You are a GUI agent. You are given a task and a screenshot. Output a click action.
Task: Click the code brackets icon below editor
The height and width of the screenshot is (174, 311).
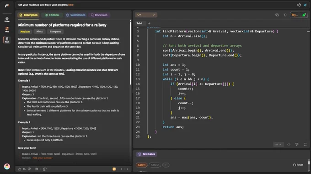(x=289, y=144)
